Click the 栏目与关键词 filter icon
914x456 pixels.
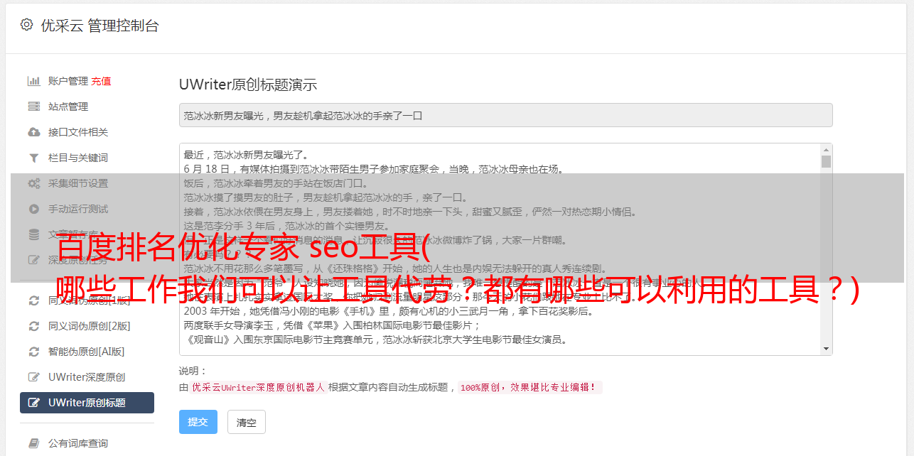[x=33, y=158]
